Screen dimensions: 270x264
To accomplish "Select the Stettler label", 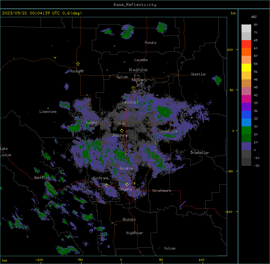I will (x=199, y=74).
